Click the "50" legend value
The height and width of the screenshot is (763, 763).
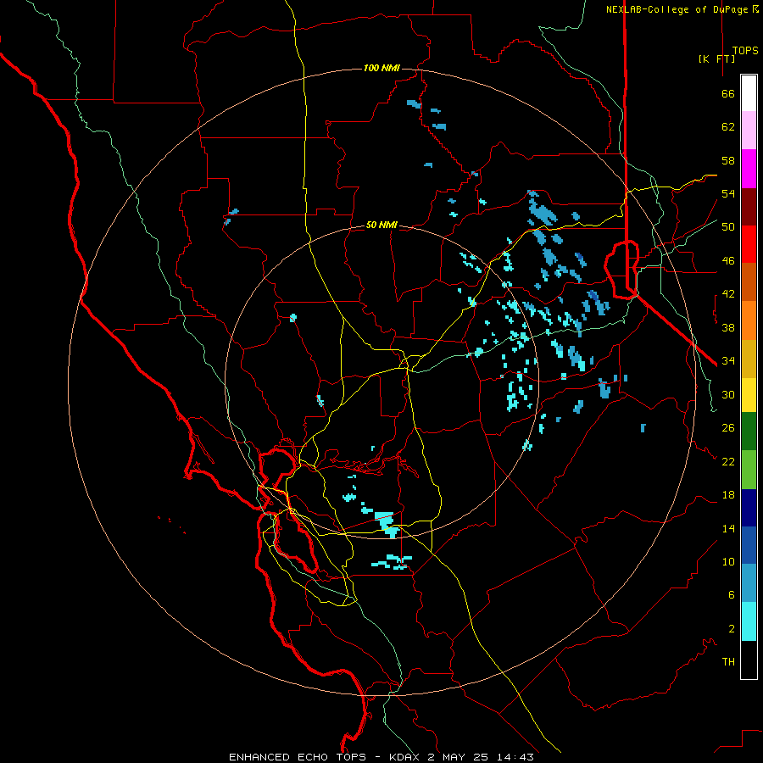(x=728, y=226)
